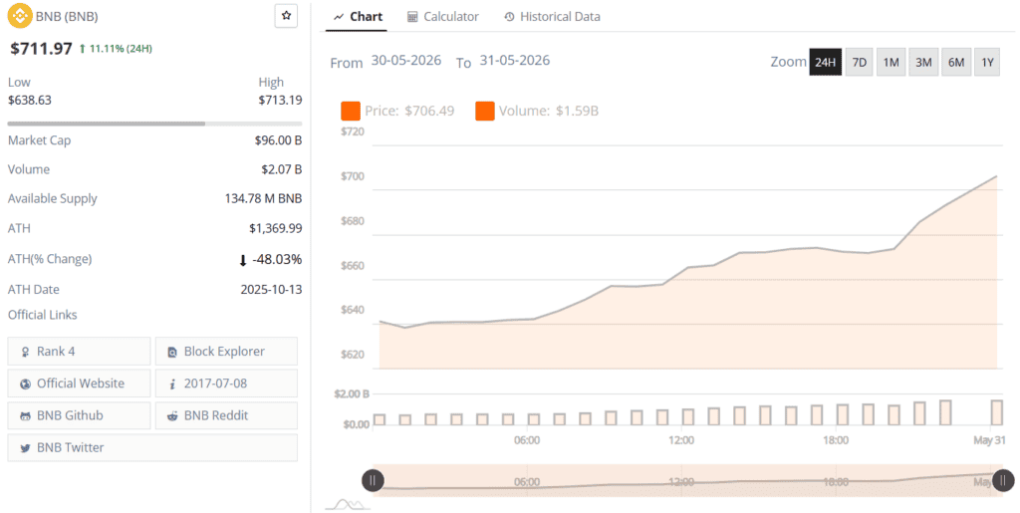Click the $1,369.99 ATH value

point(276,229)
